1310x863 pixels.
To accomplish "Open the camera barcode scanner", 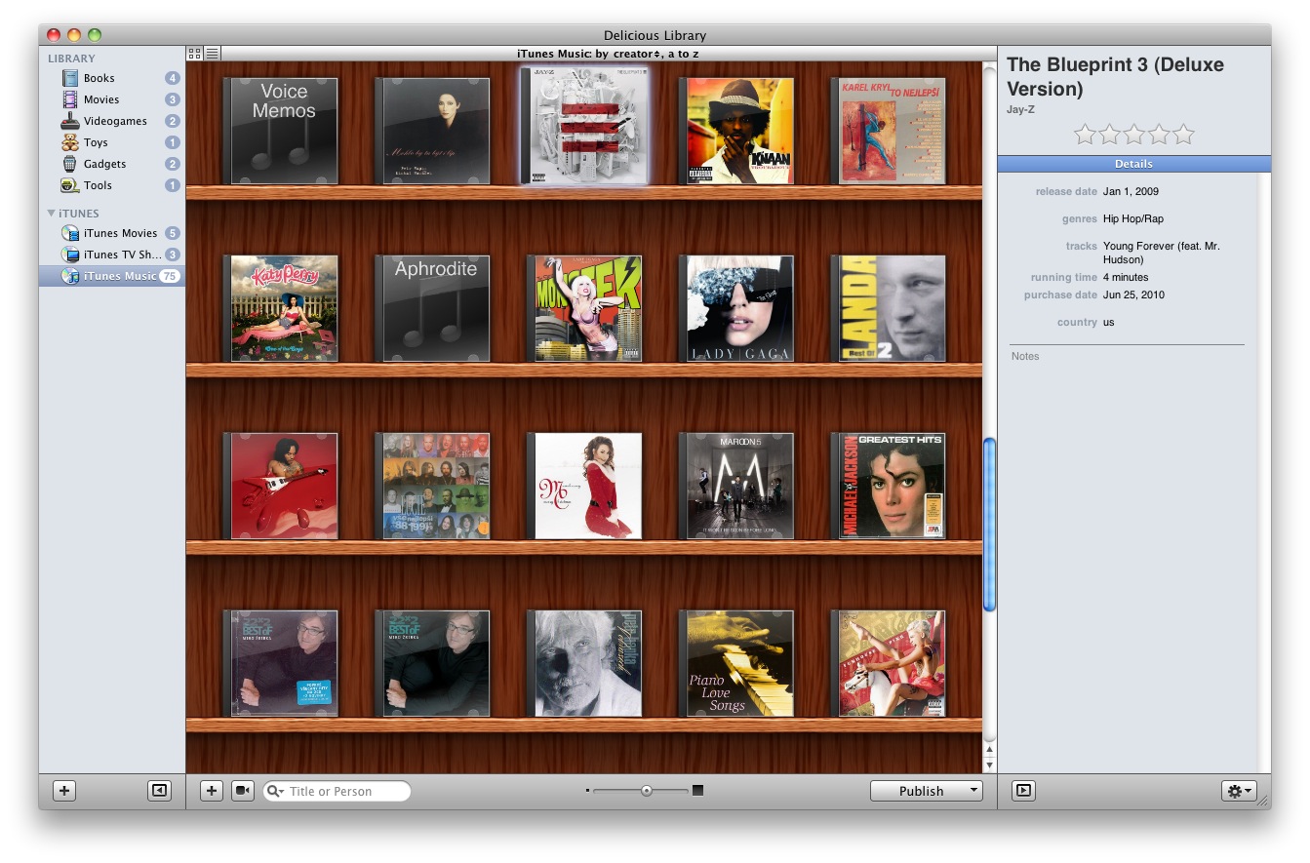I will (243, 791).
